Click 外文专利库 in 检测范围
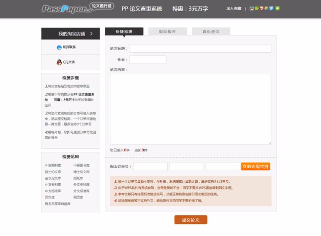This screenshot has width=321, height=236. tap(82, 185)
